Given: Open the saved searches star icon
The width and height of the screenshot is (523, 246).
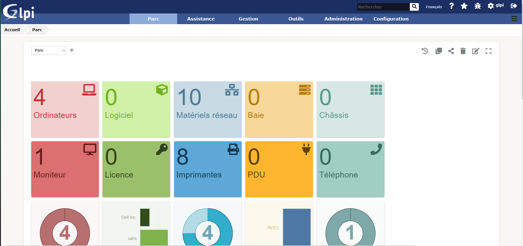Looking at the screenshot, I should click(x=464, y=6).
